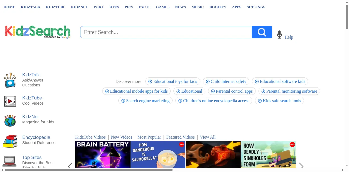349x172 pixels.
Task: Open NEWS in the top navigation
Action: 180,7
